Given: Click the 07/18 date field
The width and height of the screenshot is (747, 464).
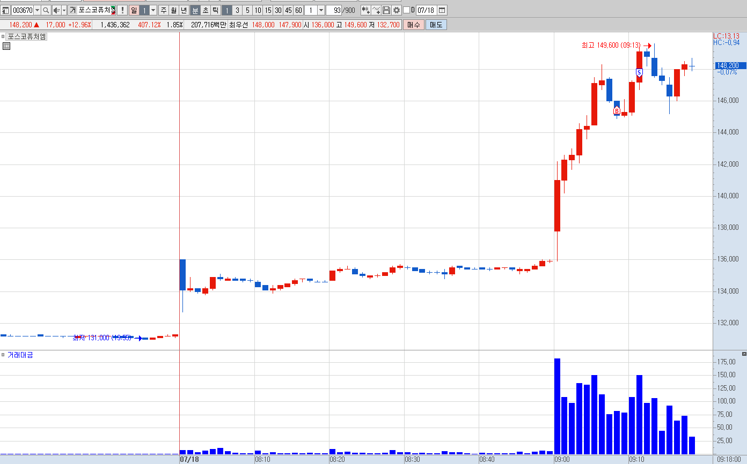Looking at the screenshot, I should click(x=426, y=10).
